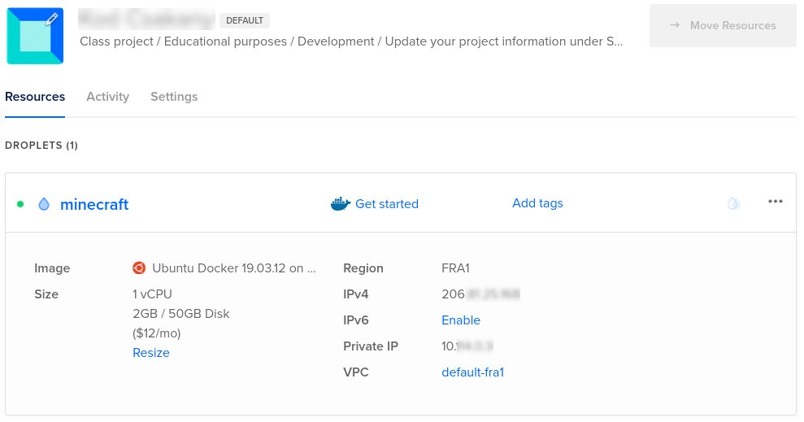
Task: Click the Docker whale icon
Action: coord(341,204)
